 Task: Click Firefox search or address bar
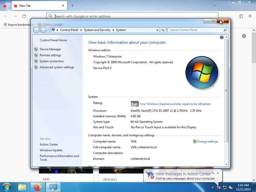click(132, 16)
